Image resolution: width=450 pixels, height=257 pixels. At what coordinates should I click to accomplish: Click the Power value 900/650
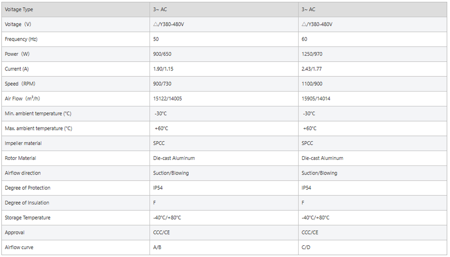[163, 54]
